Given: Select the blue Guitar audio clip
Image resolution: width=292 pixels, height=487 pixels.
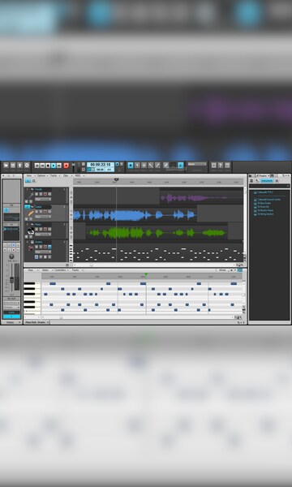Looking at the screenshot, I should click(x=135, y=214).
